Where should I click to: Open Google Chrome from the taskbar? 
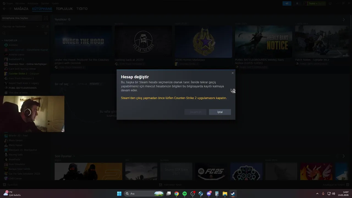[x=177, y=194]
